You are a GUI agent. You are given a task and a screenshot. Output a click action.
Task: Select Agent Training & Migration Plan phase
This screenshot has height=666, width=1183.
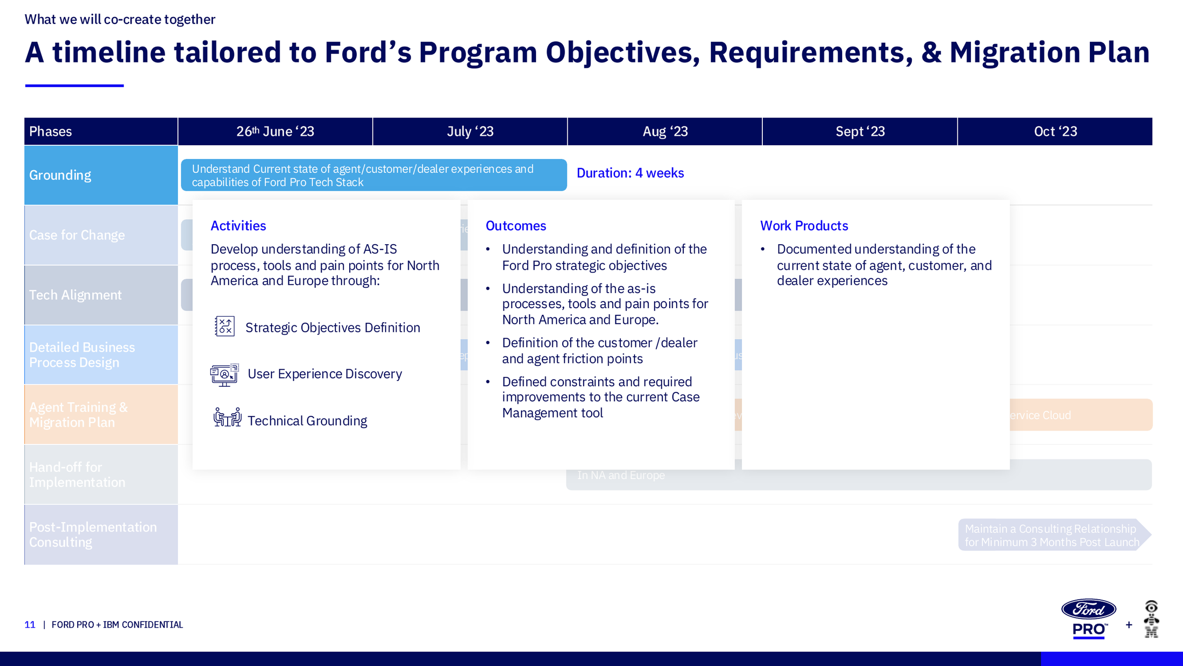coord(101,415)
